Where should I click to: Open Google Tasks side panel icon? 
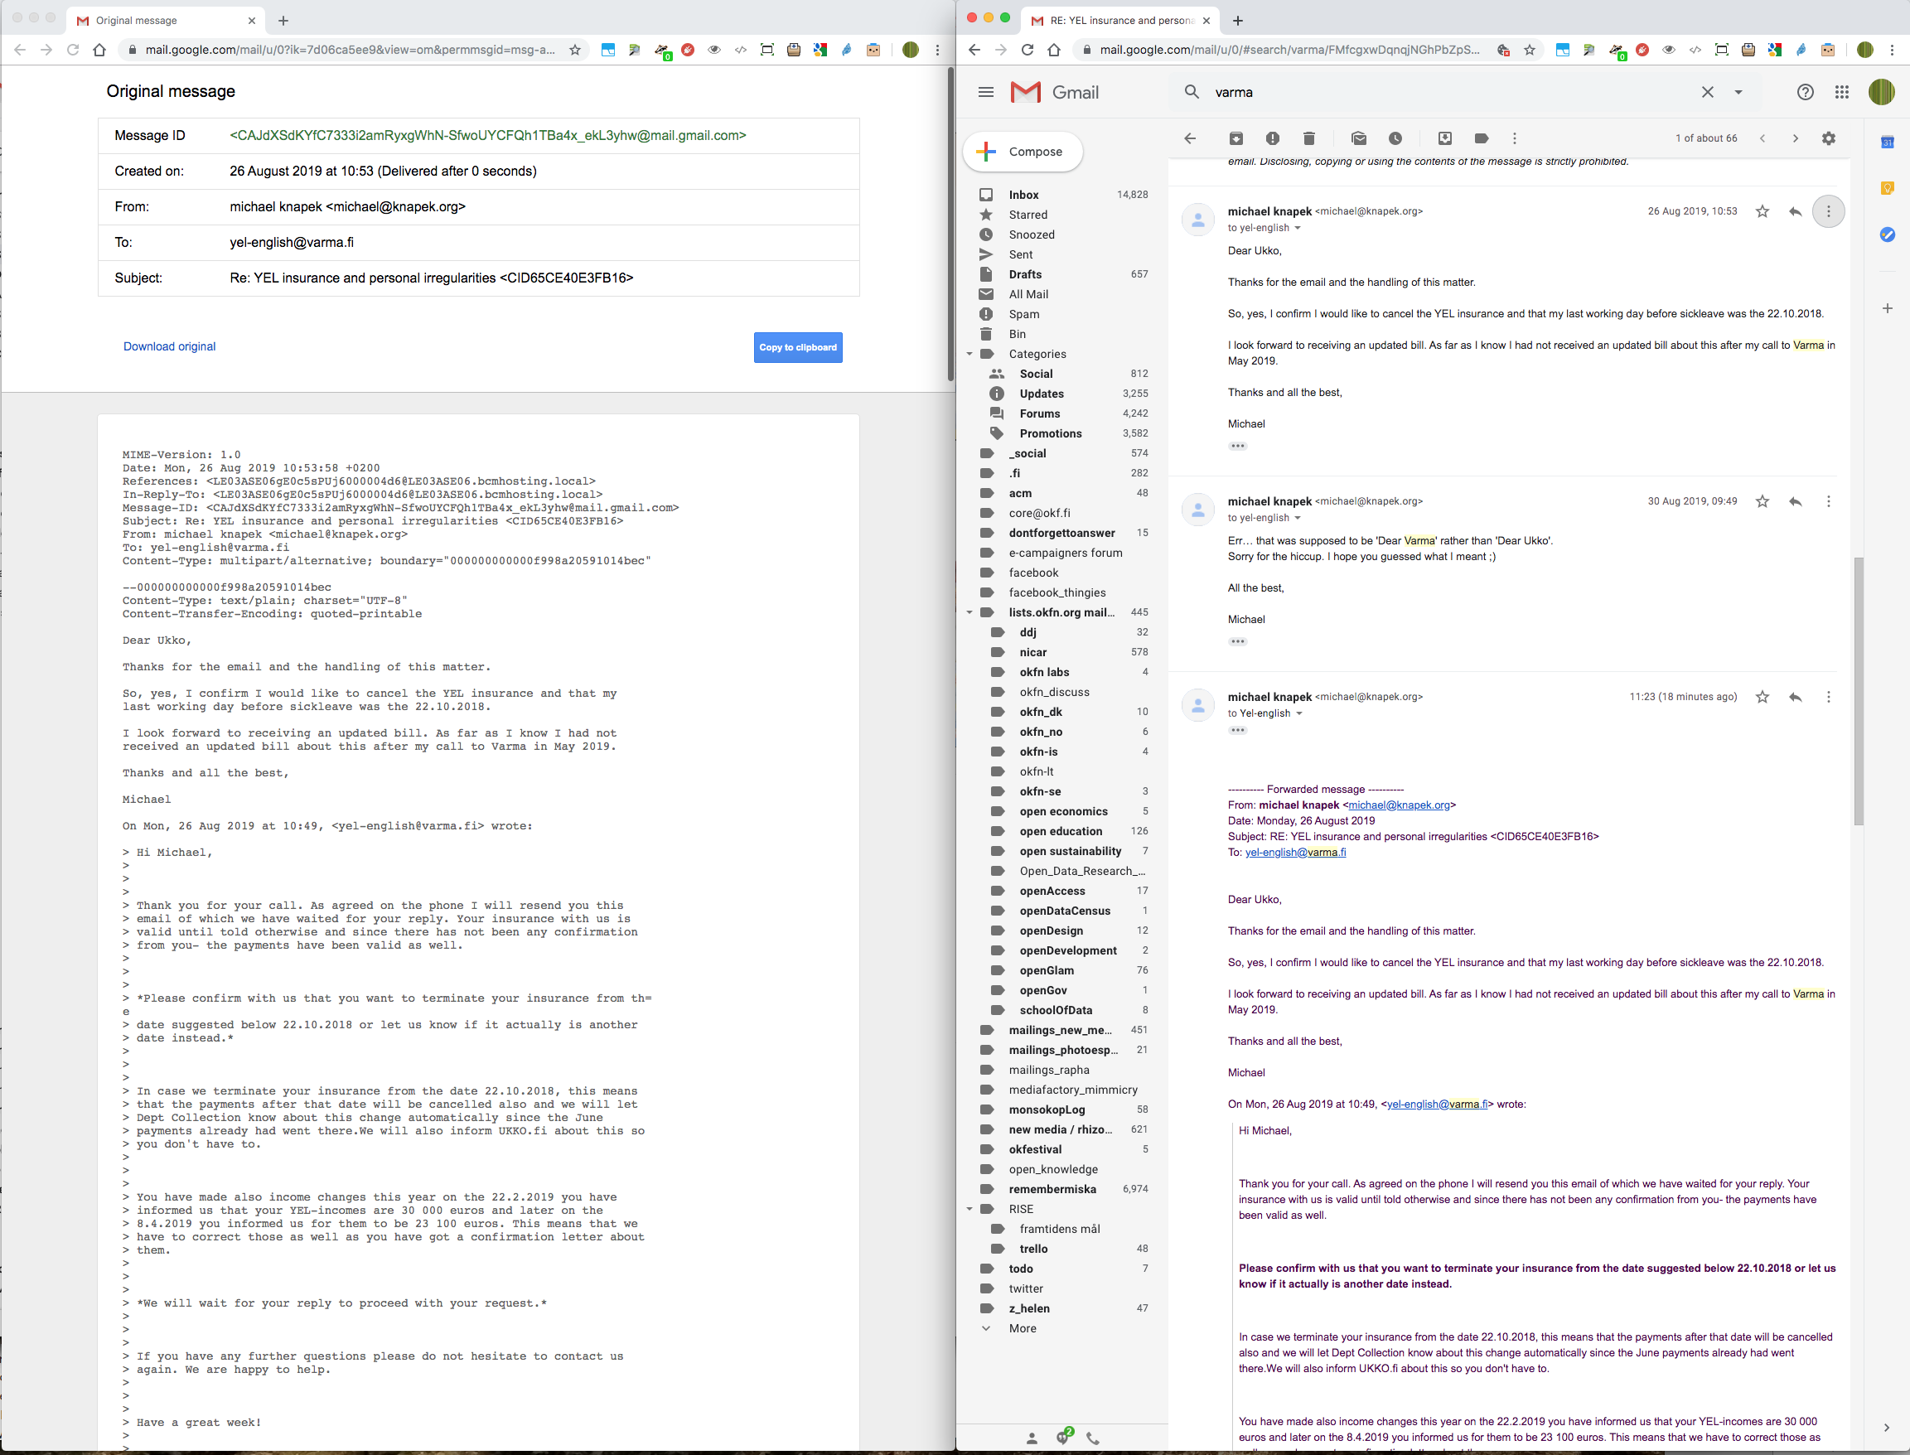click(1888, 234)
